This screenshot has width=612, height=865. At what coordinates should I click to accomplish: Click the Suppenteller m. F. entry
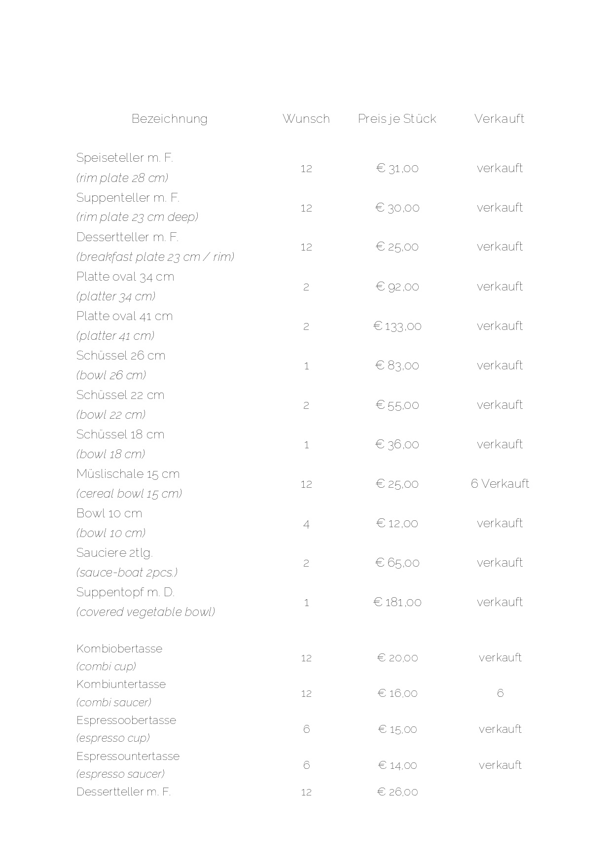pos(128,198)
